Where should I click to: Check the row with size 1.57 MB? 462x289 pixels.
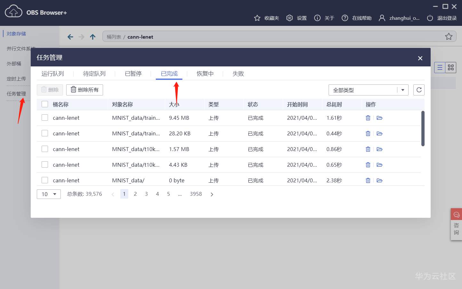pyautogui.click(x=45, y=149)
